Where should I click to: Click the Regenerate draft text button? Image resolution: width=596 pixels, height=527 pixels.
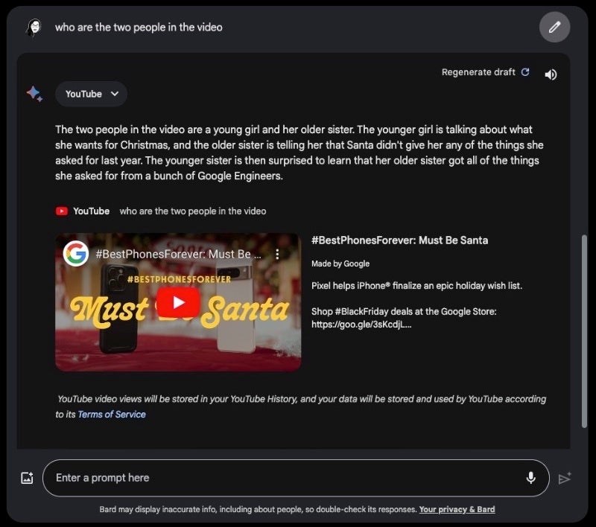(x=478, y=72)
